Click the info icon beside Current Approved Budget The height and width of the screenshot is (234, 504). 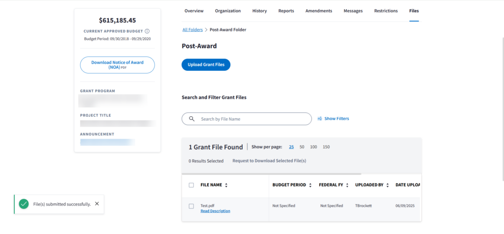(x=147, y=31)
